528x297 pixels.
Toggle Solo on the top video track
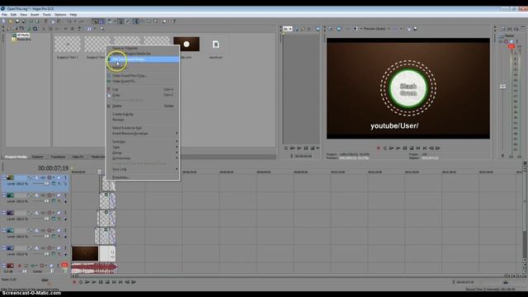click(x=65, y=177)
